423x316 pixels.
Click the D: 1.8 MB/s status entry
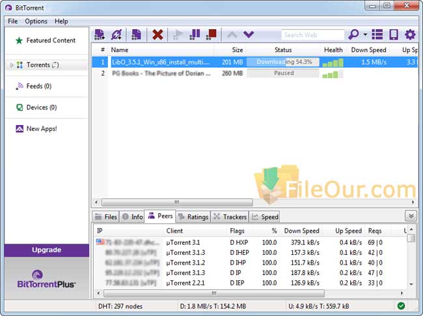[213, 306]
